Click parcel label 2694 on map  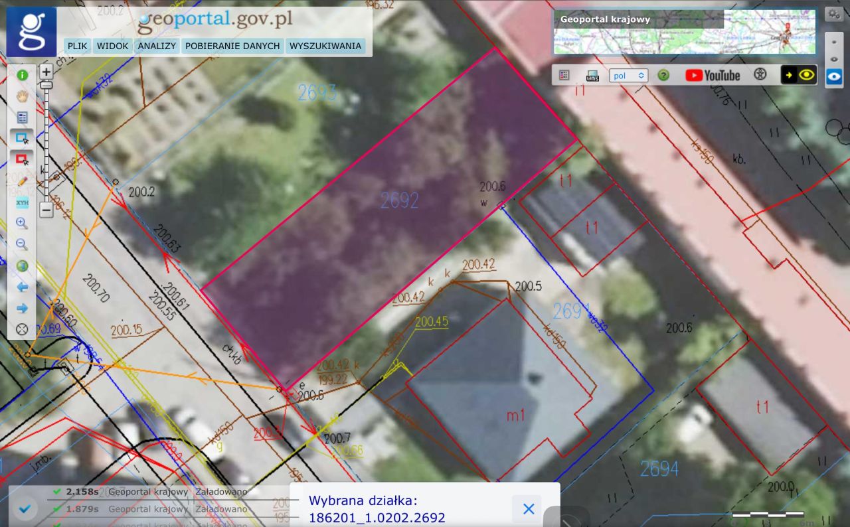[x=659, y=469]
